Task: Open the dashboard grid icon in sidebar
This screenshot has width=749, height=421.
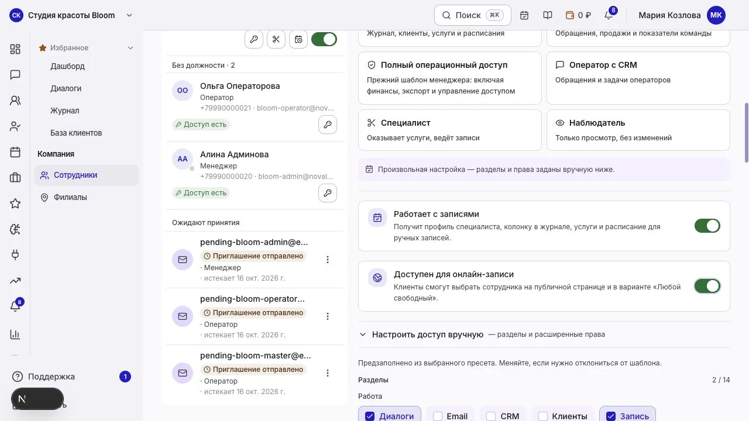Action: 15,49
